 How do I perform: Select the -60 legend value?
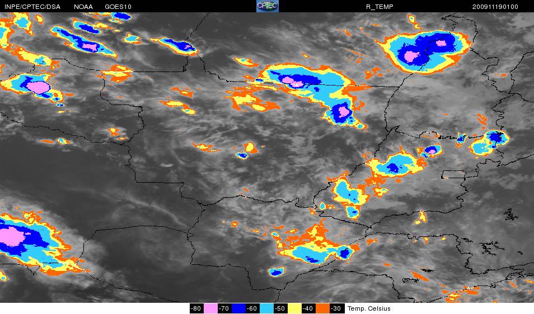[x=252, y=308]
